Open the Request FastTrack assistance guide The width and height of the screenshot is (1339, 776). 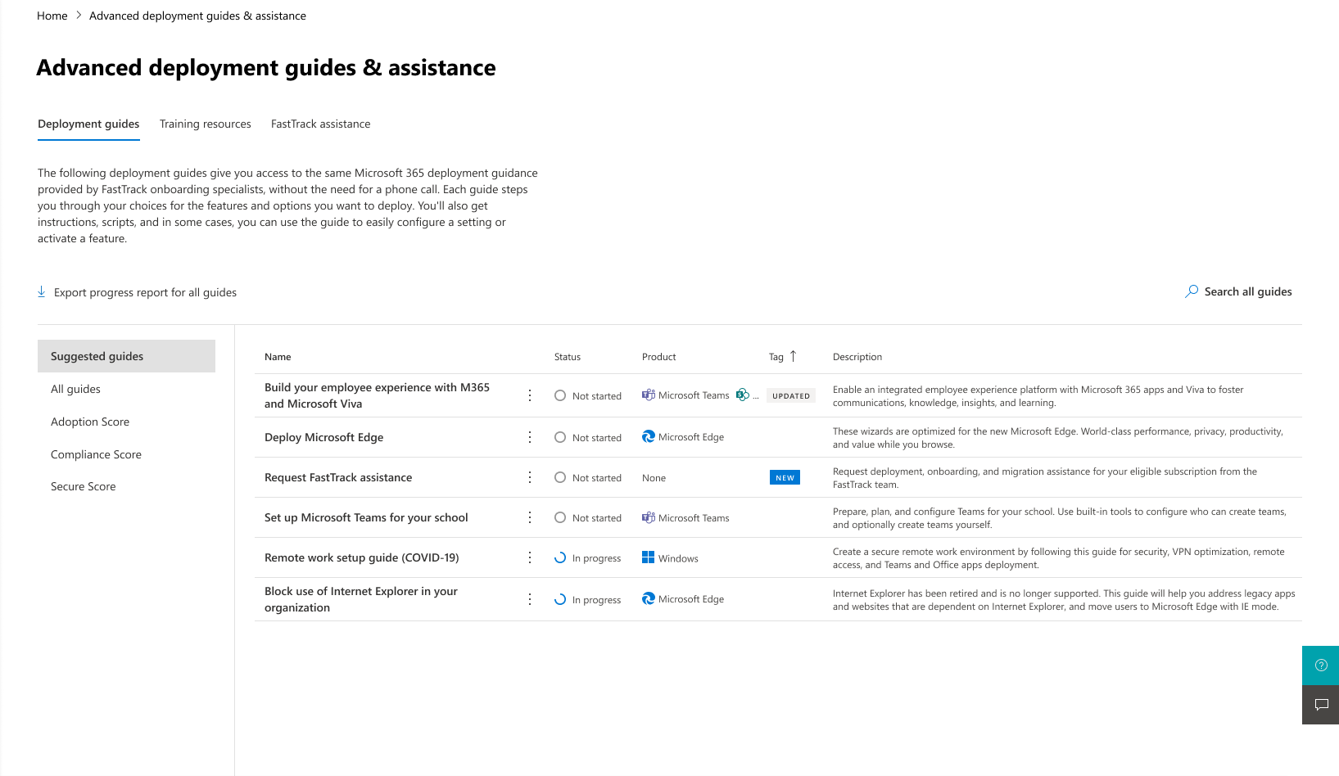coord(338,477)
